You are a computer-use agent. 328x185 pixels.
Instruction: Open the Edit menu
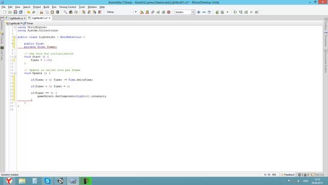(x=10, y=7)
